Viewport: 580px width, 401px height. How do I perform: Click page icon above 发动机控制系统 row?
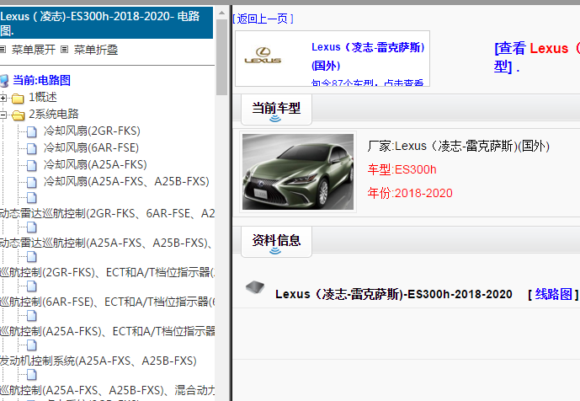(32, 345)
